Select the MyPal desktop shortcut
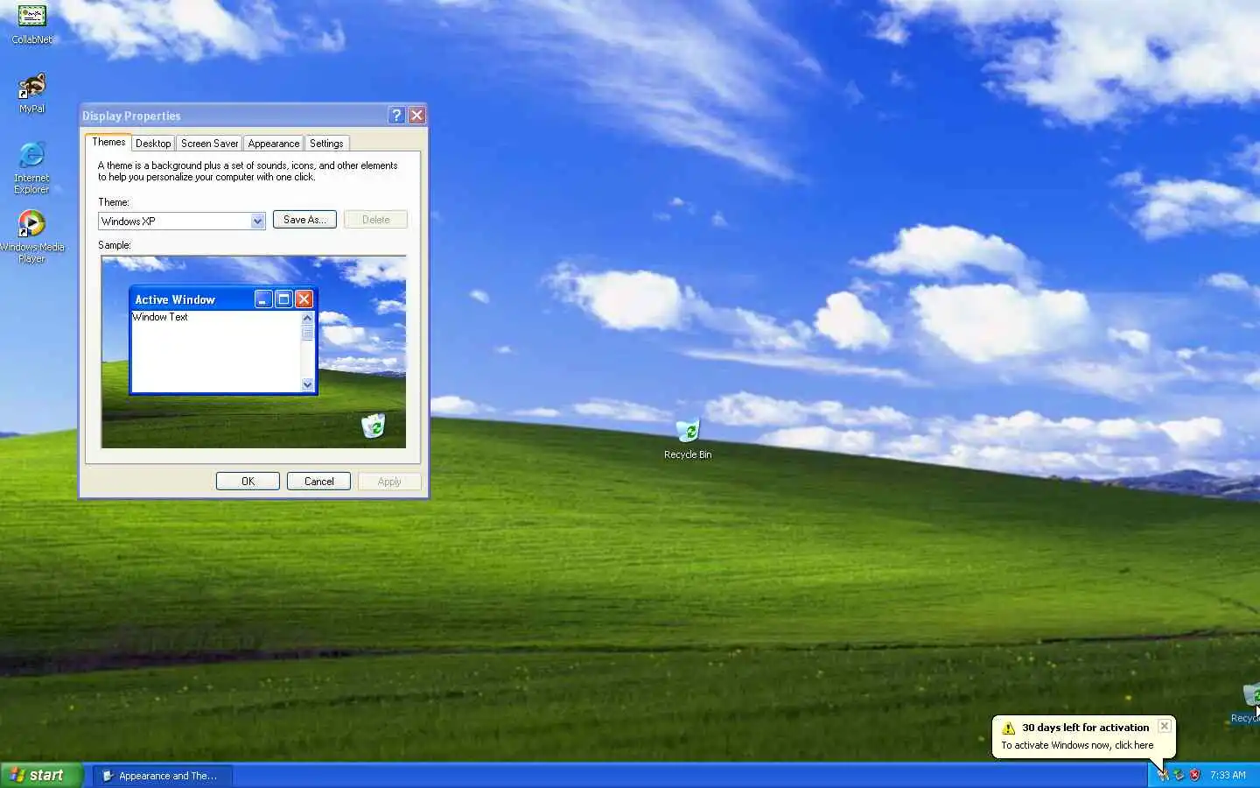 (31, 93)
